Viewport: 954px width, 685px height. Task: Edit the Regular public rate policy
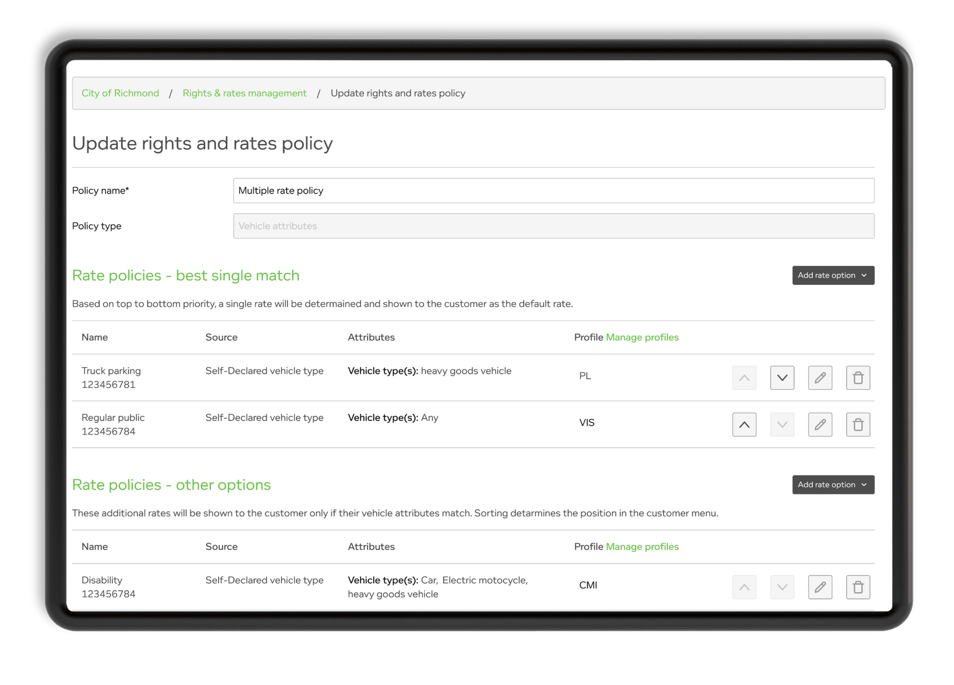(x=820, y=424)
